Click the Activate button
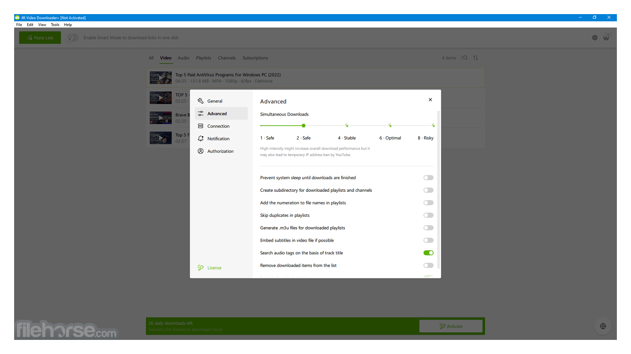The image size is (631, 354). 451,326
